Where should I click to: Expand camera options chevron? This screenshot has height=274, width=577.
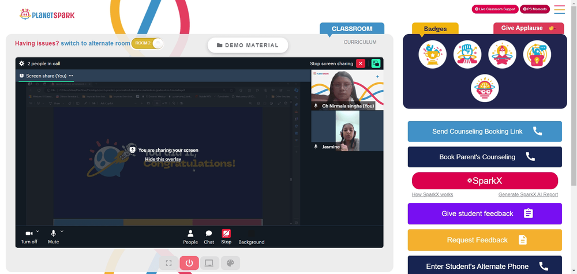38,231
